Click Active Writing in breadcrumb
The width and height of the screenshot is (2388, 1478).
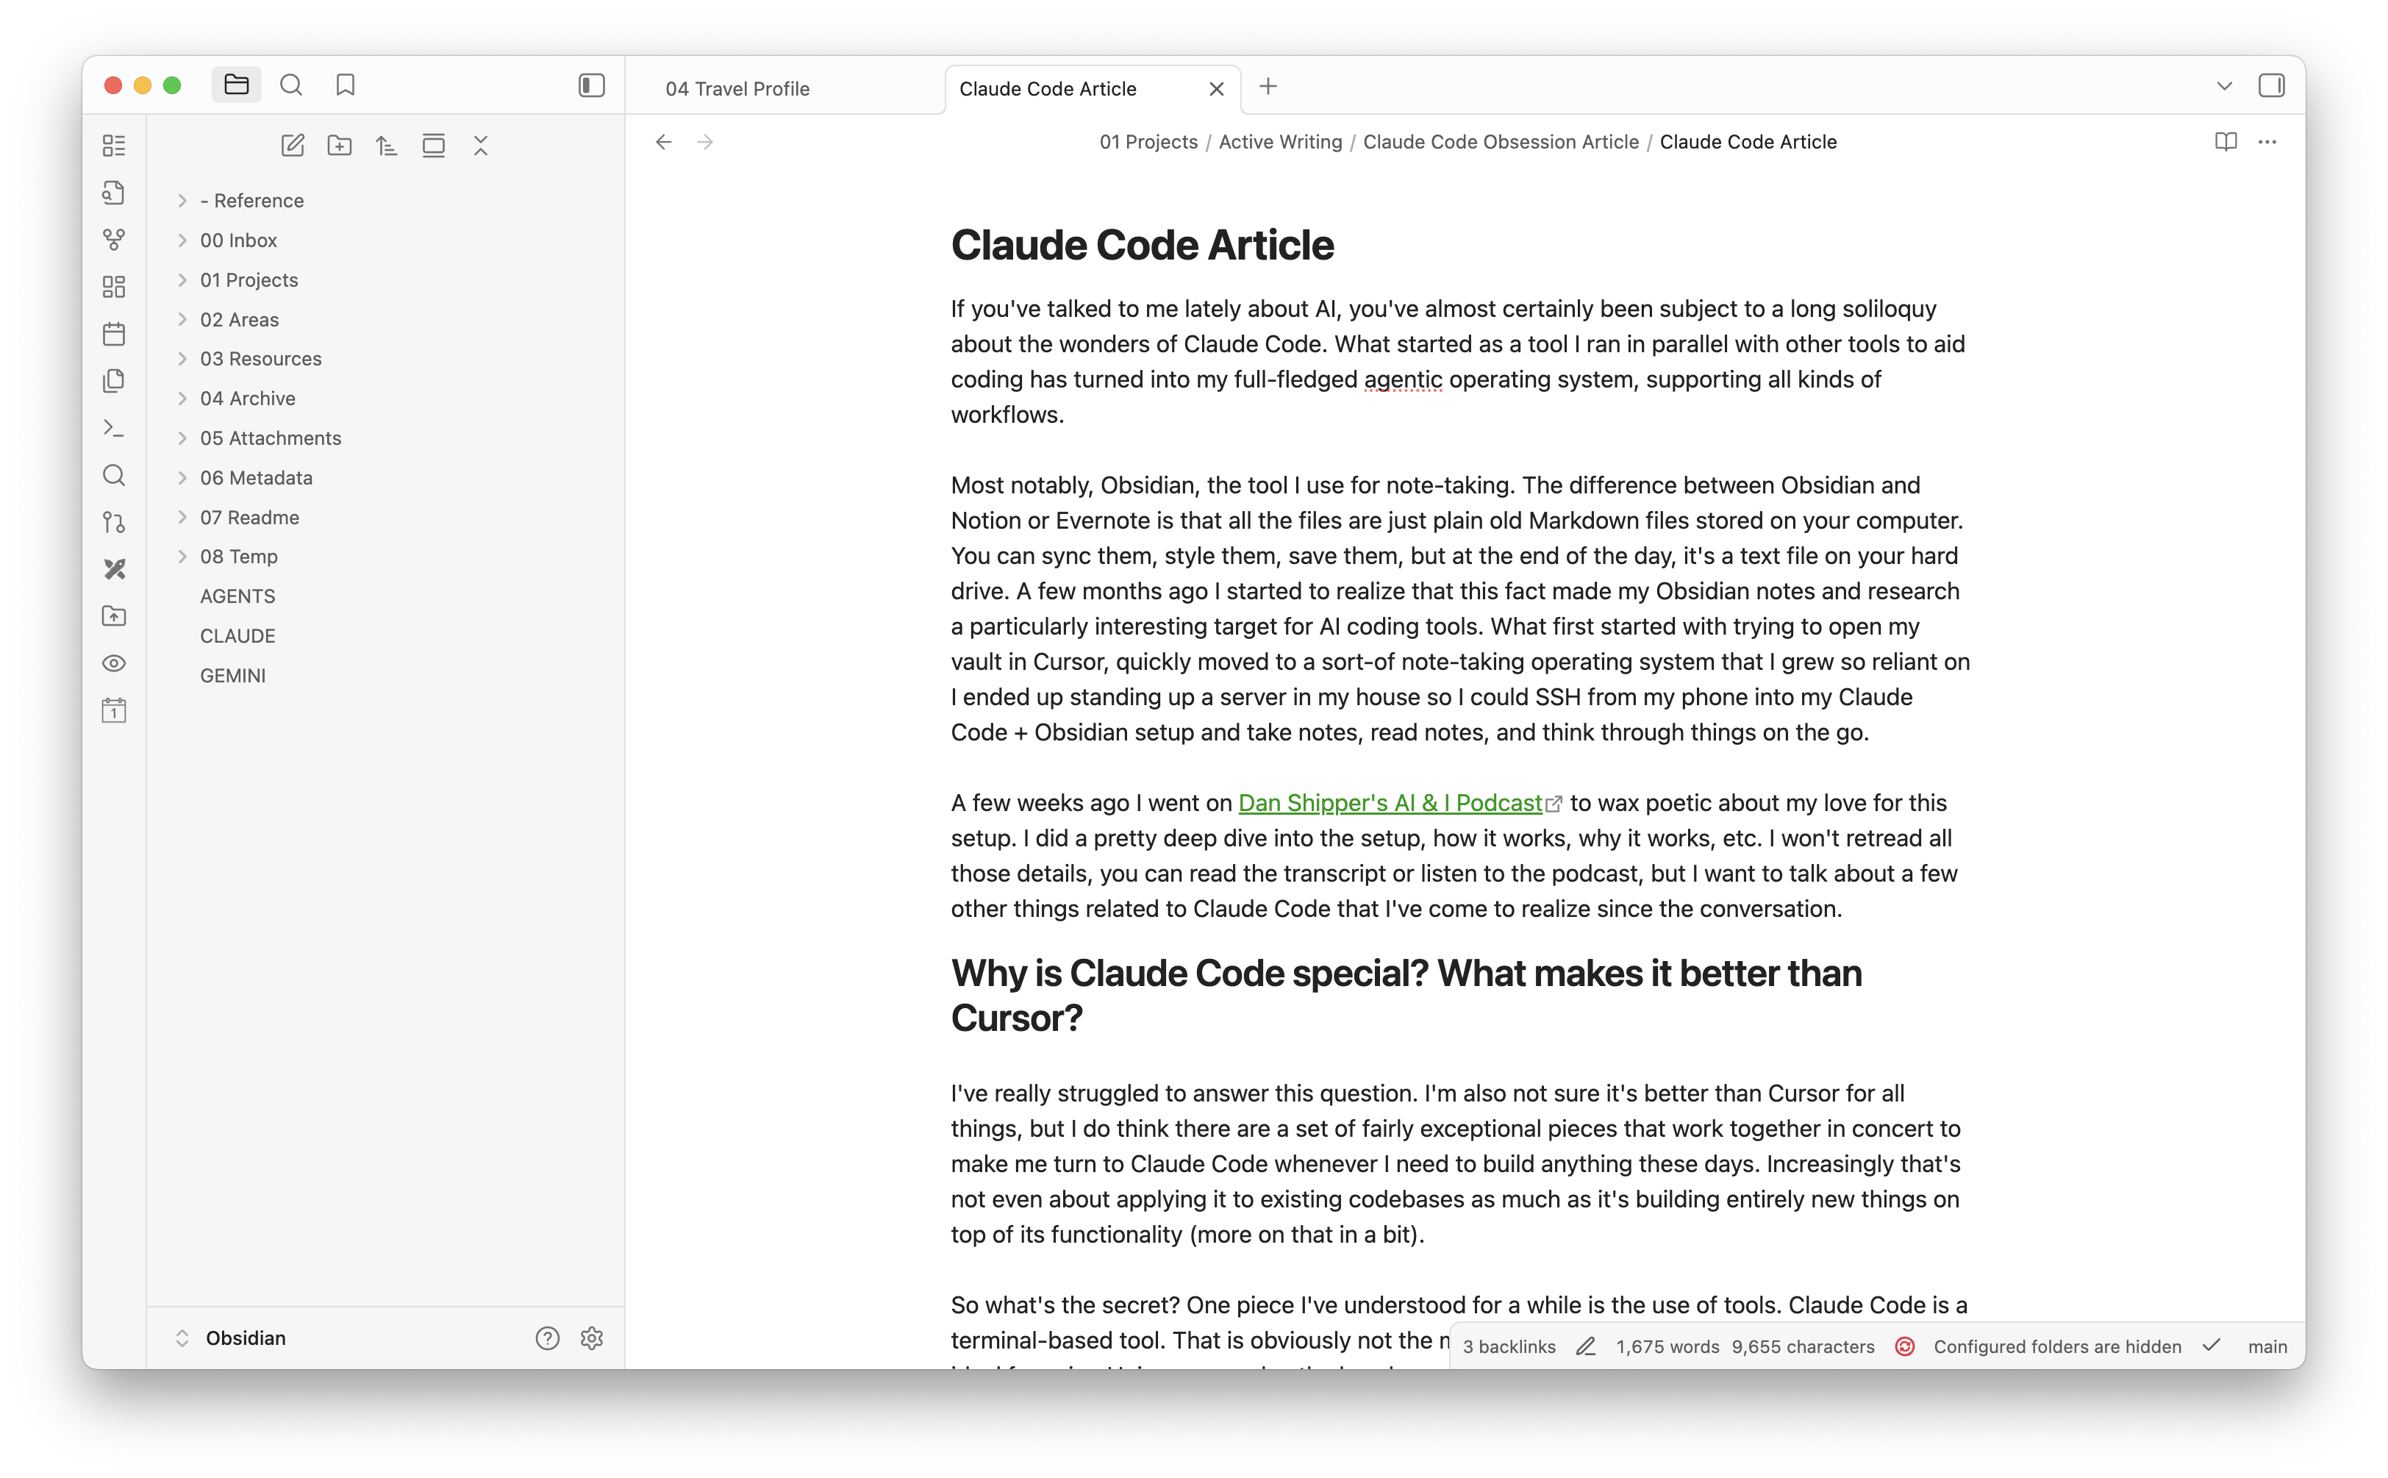pos(1280,143)
